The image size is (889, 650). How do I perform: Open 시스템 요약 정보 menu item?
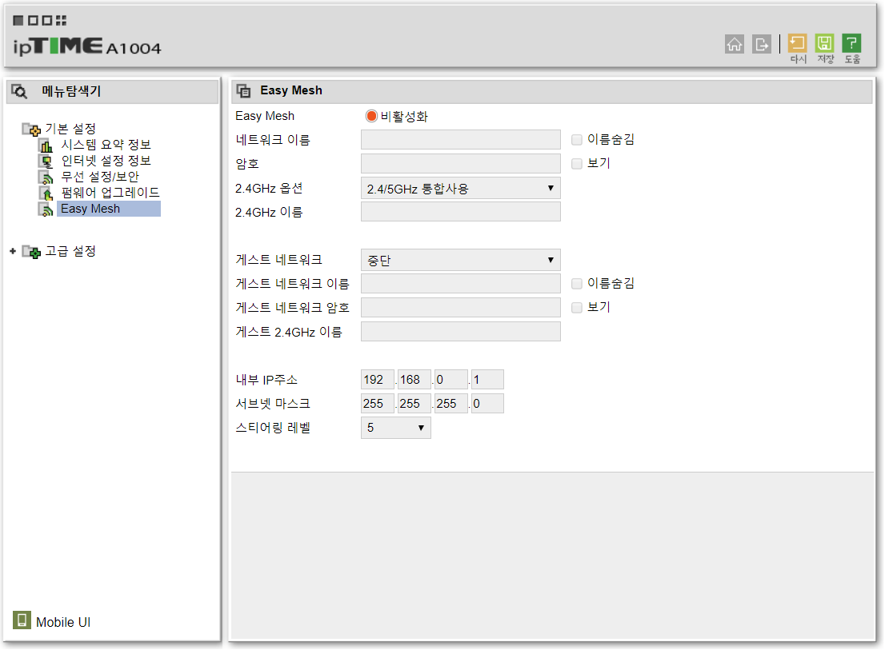pyautogui.click(x=106, y=145)
